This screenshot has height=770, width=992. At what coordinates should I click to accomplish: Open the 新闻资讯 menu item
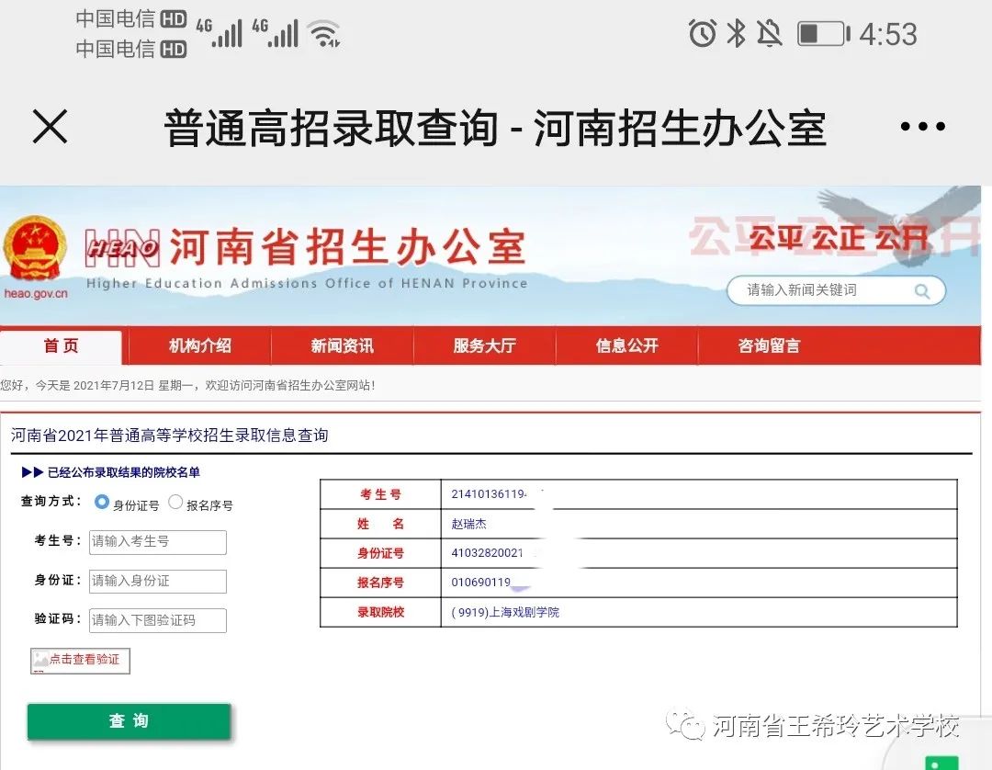(x=343, y=345)
